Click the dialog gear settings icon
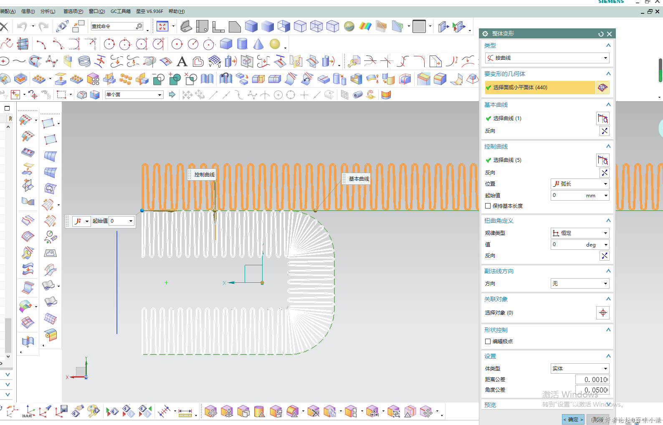 [485, 34]
